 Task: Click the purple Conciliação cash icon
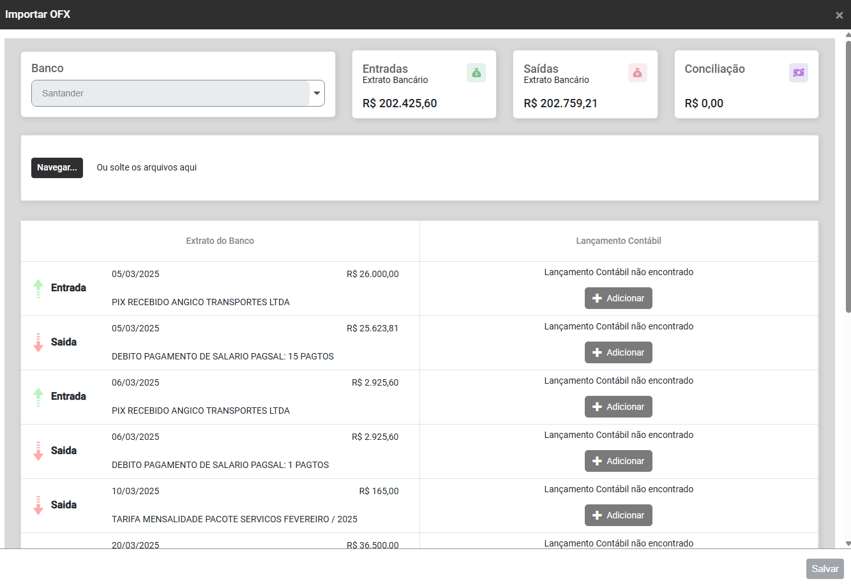point(798,73)
